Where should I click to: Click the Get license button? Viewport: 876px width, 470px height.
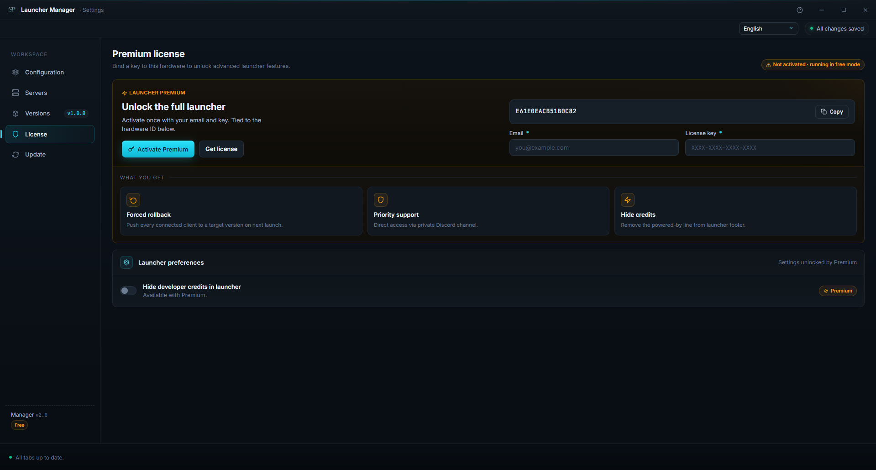point(221,149)
